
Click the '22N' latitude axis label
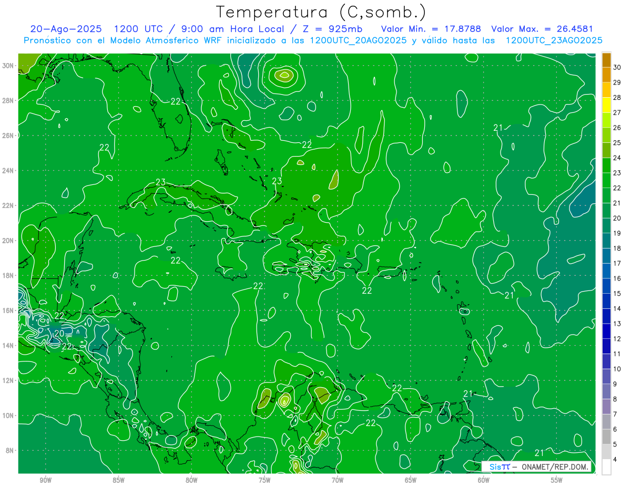tap(8, 205)
